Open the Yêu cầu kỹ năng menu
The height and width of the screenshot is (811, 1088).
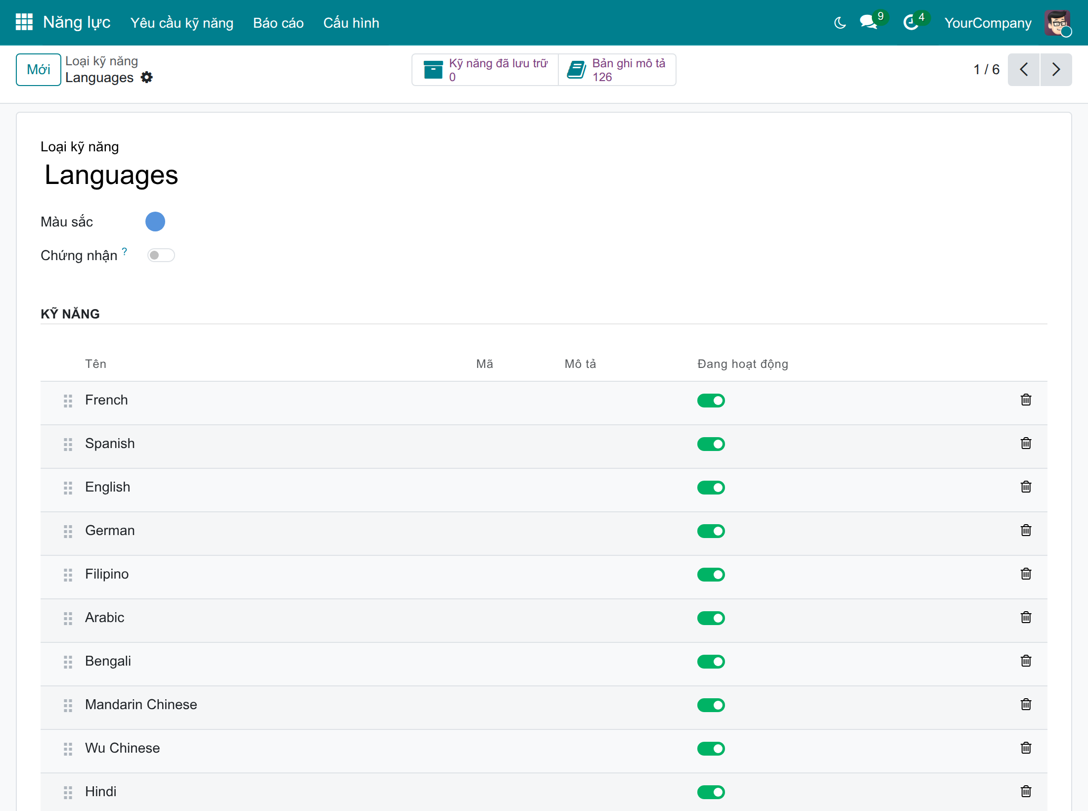tap(181, 23)
